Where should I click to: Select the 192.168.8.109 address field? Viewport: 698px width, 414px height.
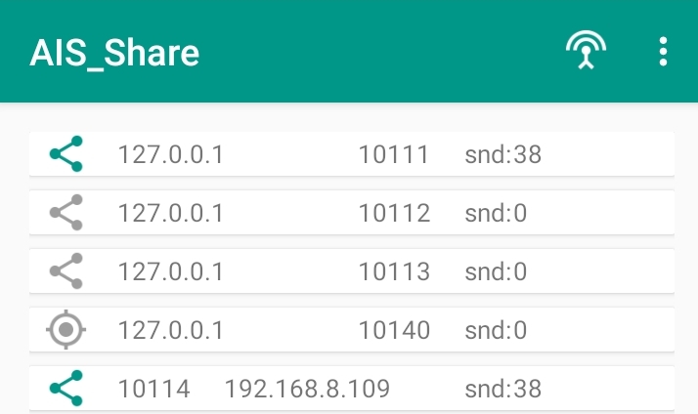(308, 389)
